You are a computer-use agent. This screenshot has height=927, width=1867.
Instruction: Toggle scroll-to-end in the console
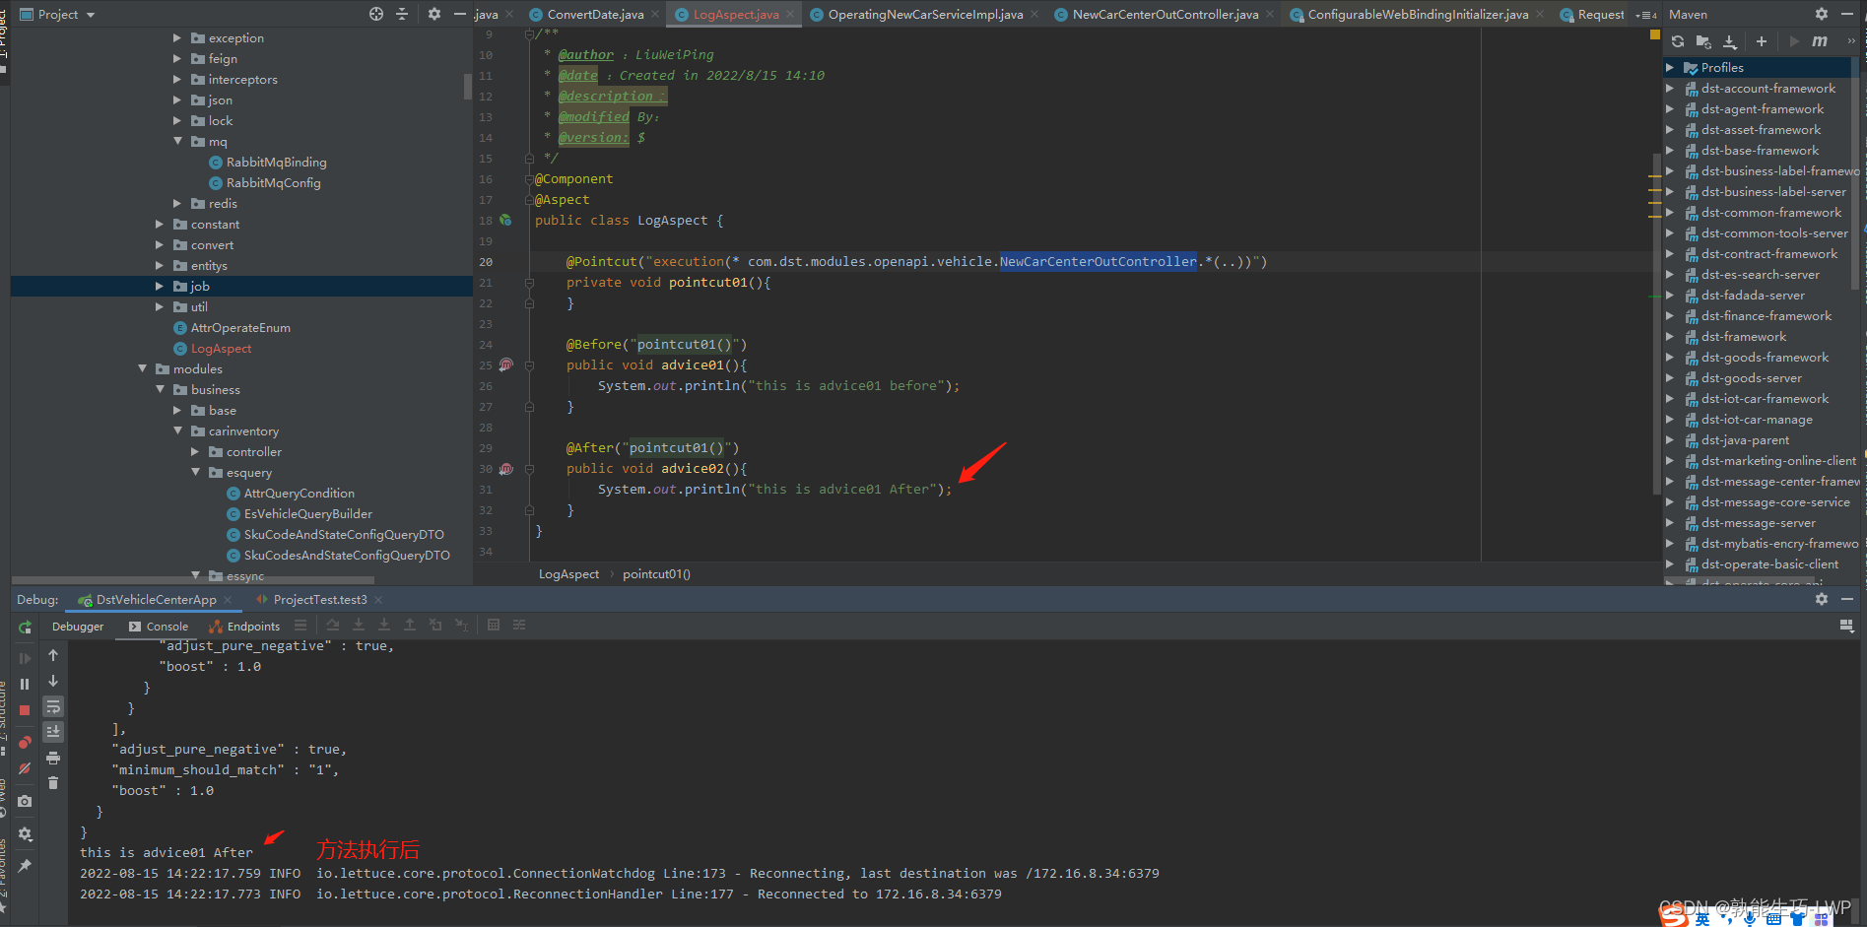[x=53, y=732]
